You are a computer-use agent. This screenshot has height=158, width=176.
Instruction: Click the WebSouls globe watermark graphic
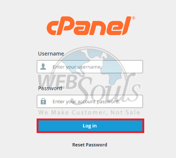coord(89,70)
